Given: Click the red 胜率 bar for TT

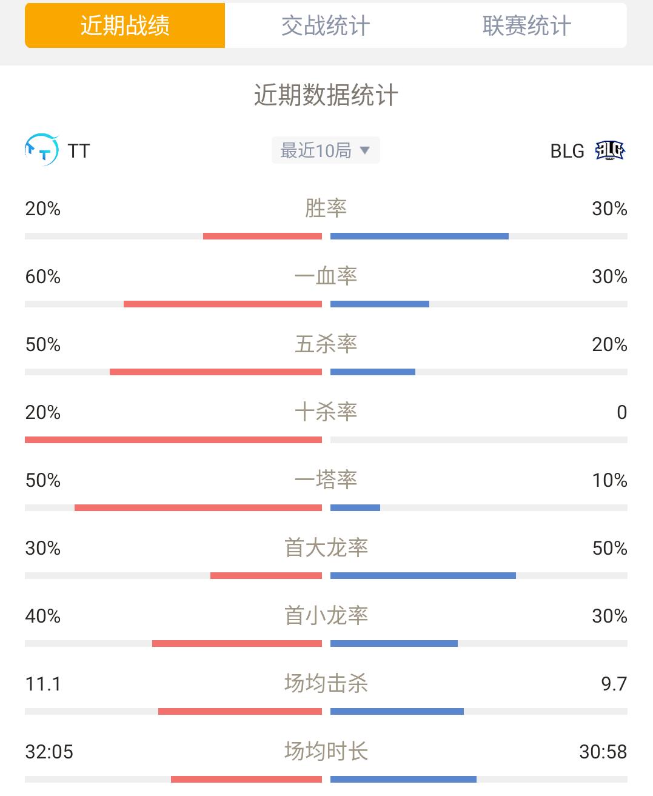Looking at the screenshot, I should (263, 236).
